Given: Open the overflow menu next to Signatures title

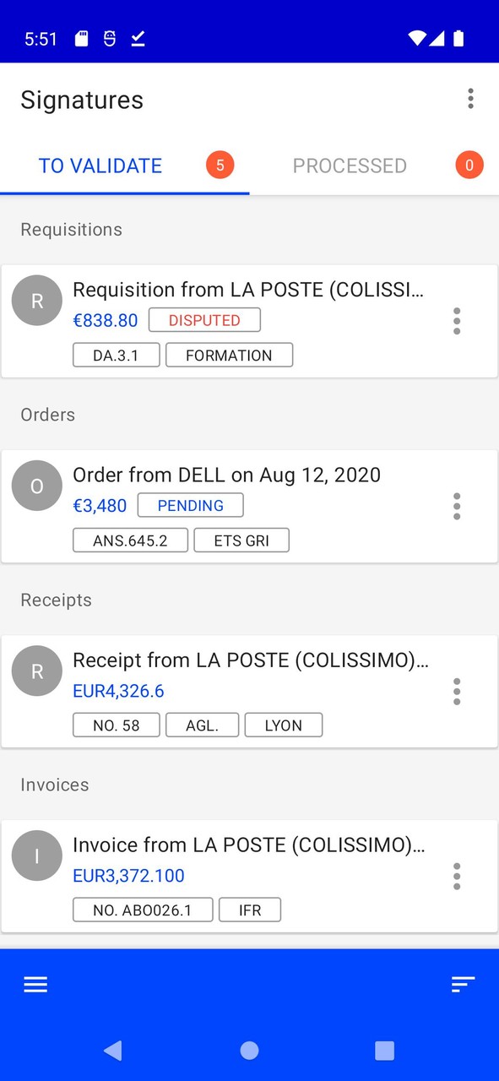Looking at the screenshot, I should click(470, 99).
